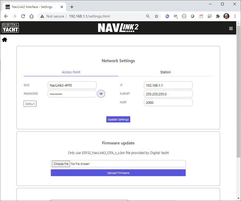Reload the page with the refresh icon

(23, 16)
